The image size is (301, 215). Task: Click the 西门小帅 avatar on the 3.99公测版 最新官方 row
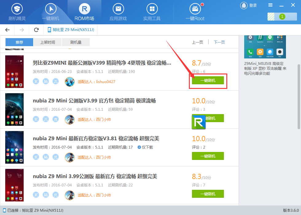tap(70, 195)
